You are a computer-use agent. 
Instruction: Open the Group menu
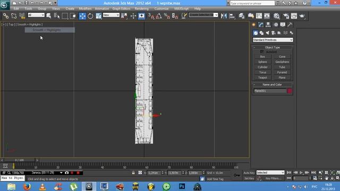click(42, 8)
